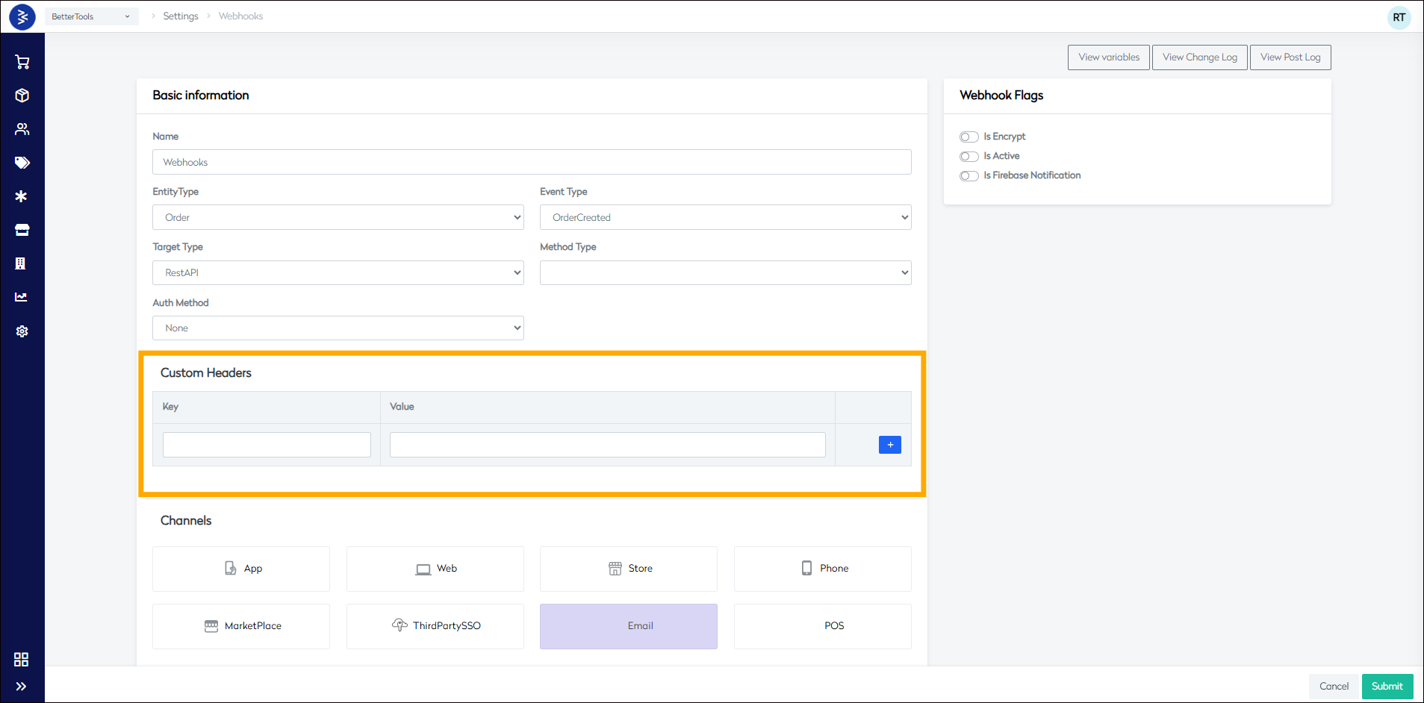Select the products box icon in sidebar
Viewport: 1424px width, 703px height.
tap(22, 96)
